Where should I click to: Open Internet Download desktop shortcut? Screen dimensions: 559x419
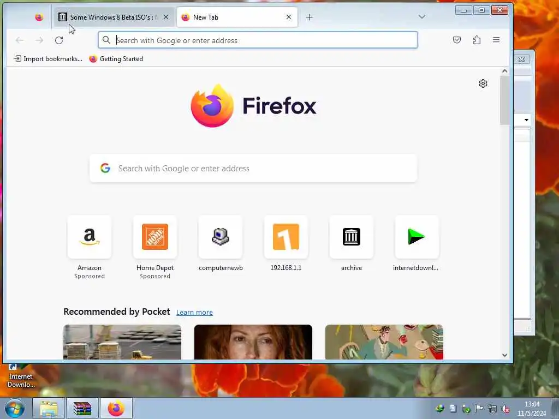click(21, 376)
